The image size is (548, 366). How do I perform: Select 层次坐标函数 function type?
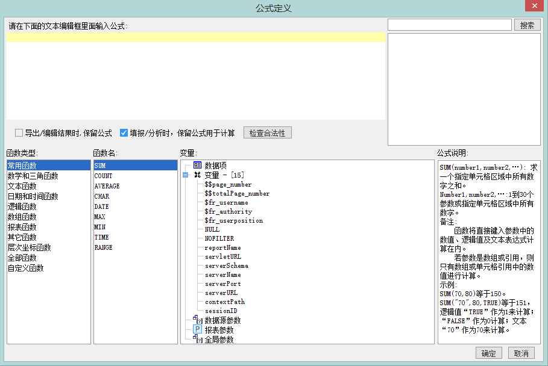[x=49, y=247]
